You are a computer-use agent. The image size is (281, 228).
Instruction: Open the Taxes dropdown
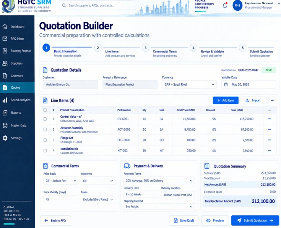coord(97,199)
